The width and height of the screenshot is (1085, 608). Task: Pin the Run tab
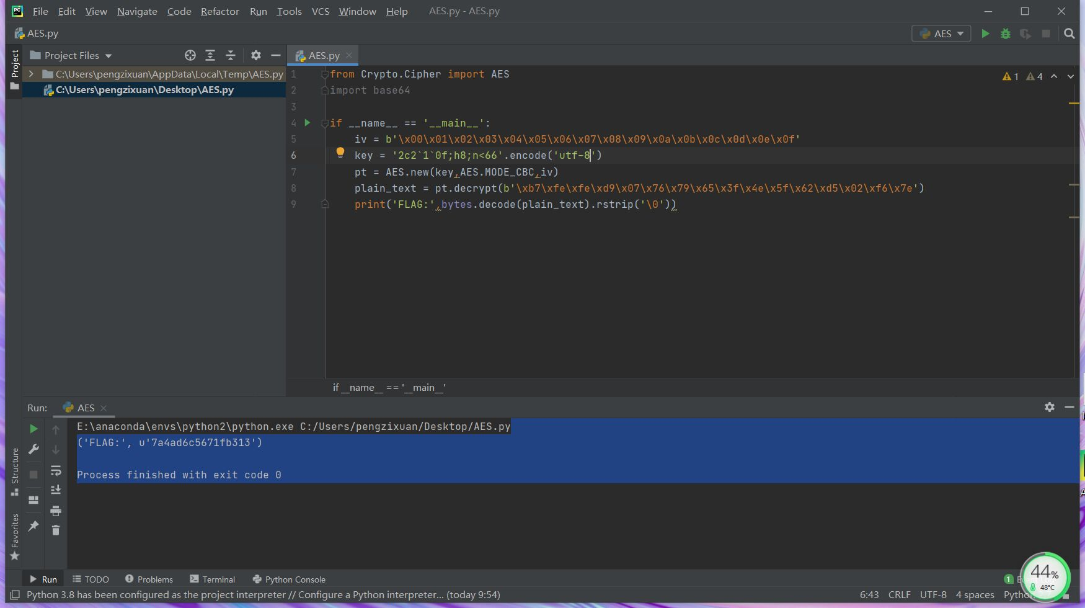click(33, 525)
